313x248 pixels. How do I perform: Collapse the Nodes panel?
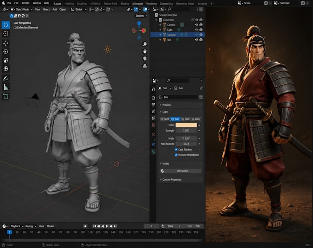tap(180, 164)
